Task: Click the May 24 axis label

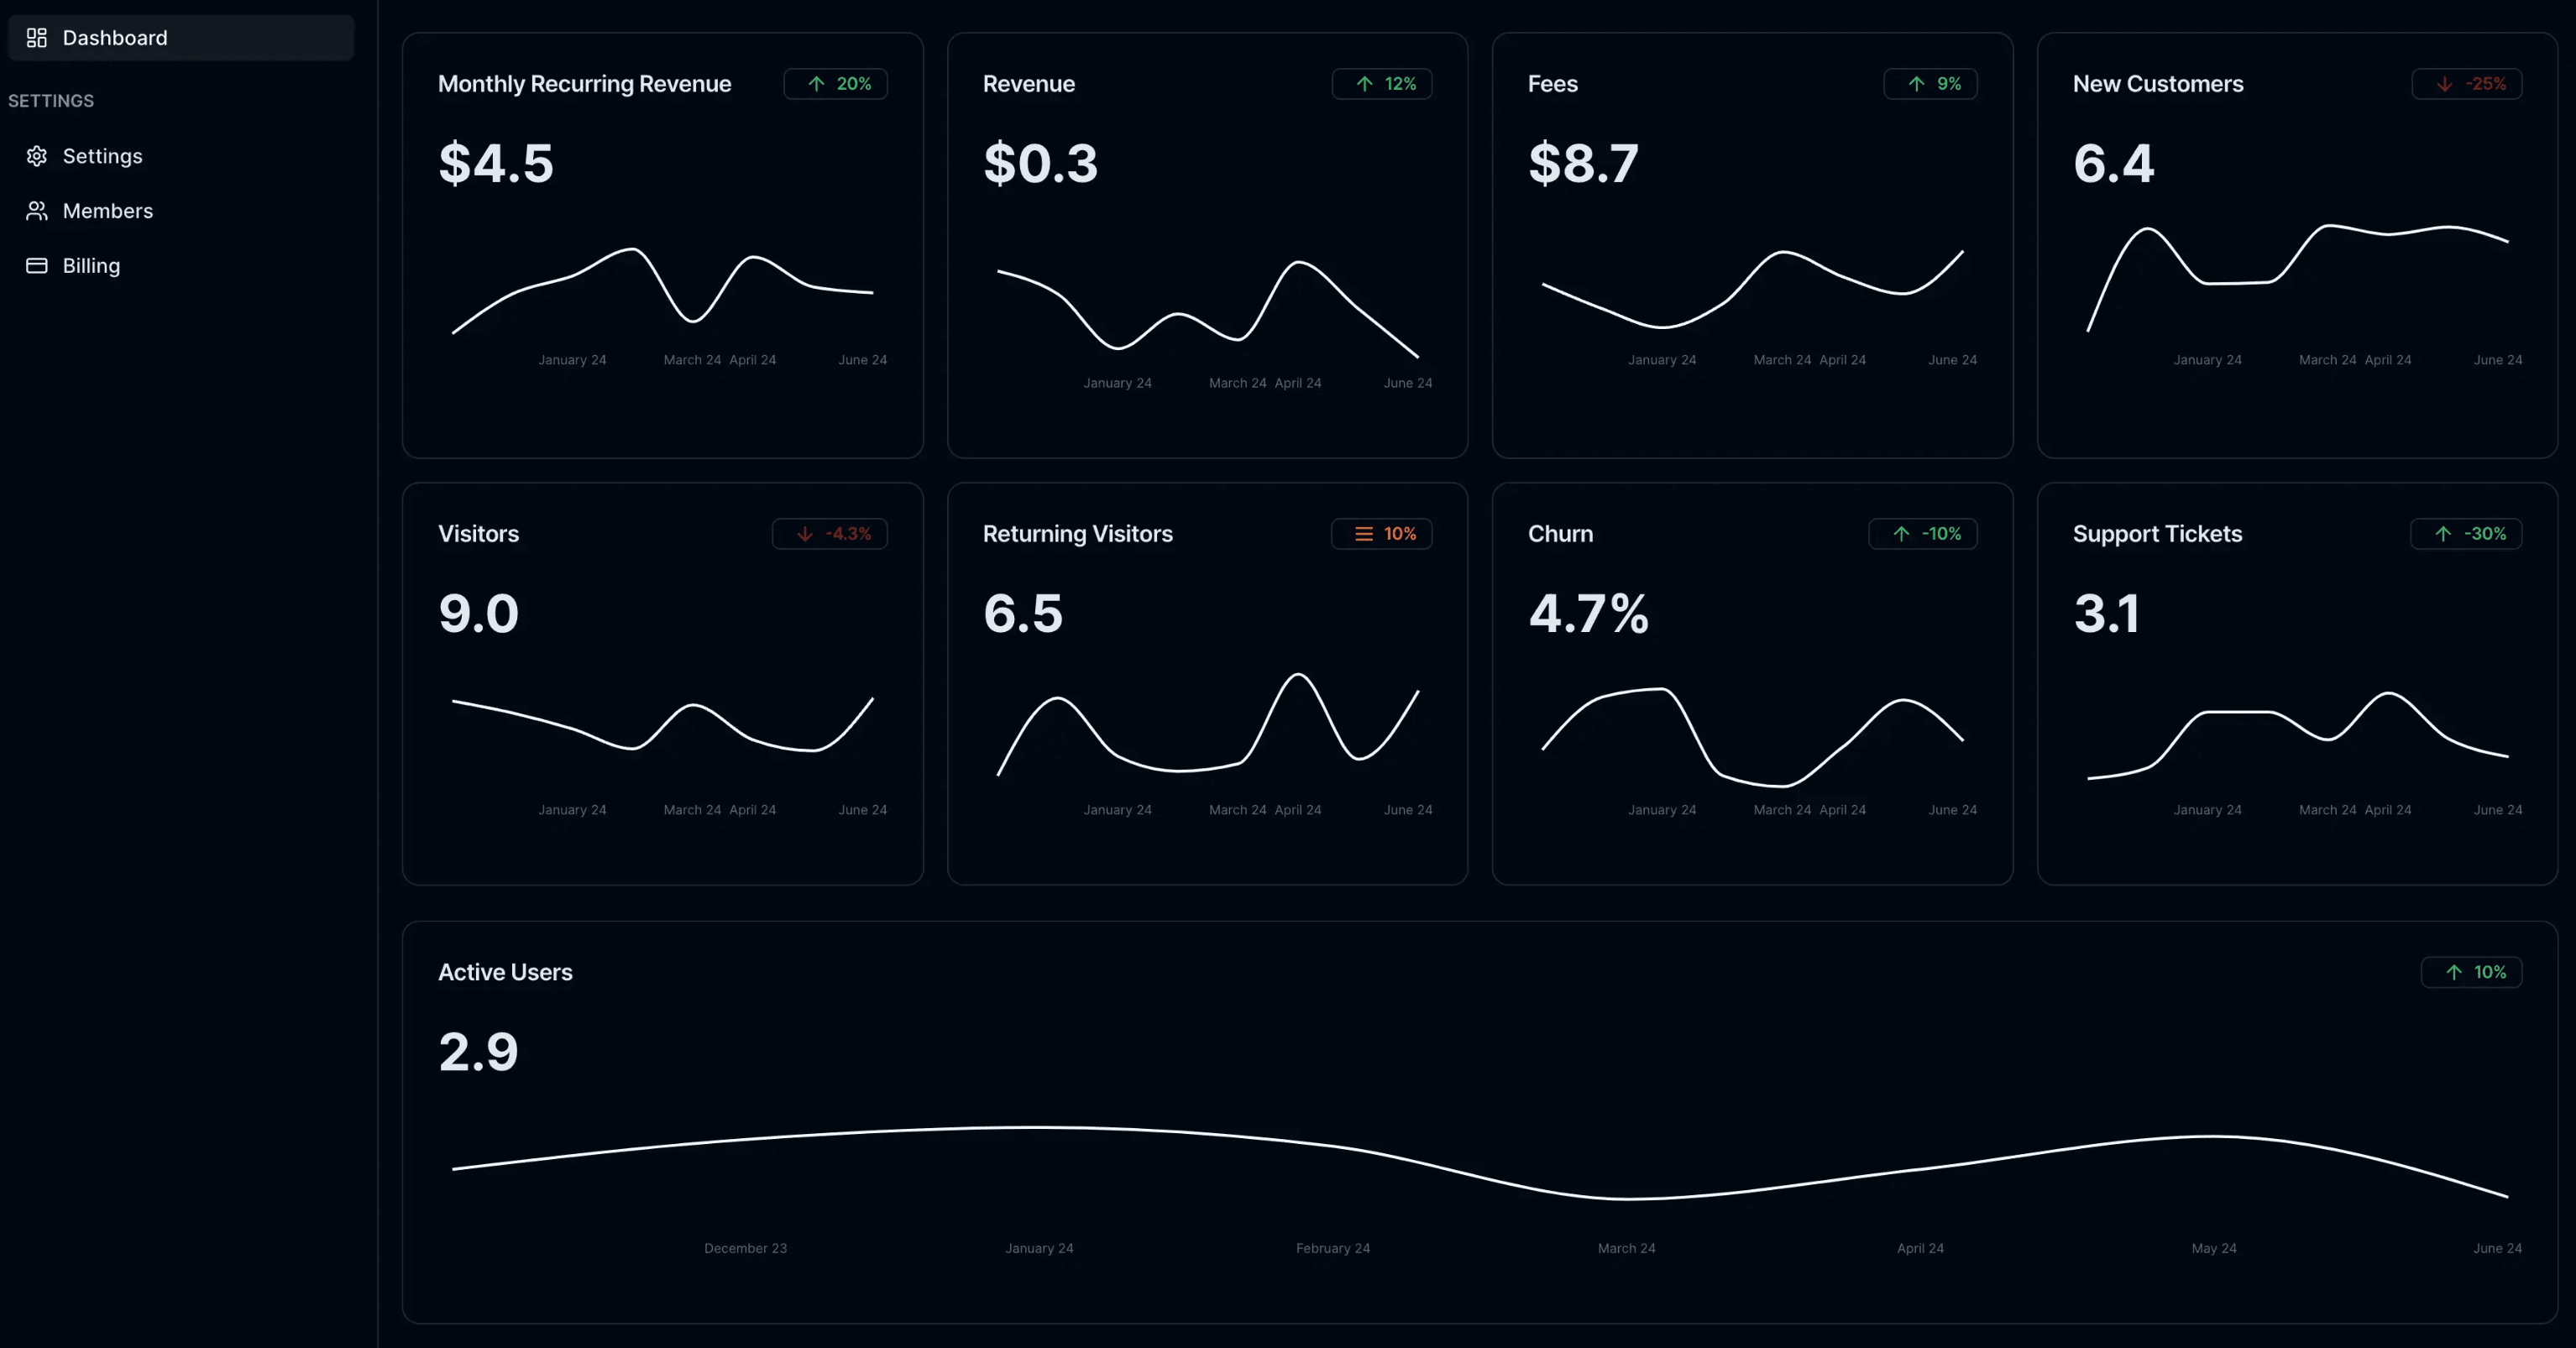Action: click(2214, 1248)
